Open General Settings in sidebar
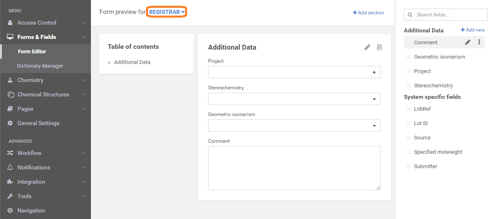Screen dimensions: 491x219 [38, 123]
